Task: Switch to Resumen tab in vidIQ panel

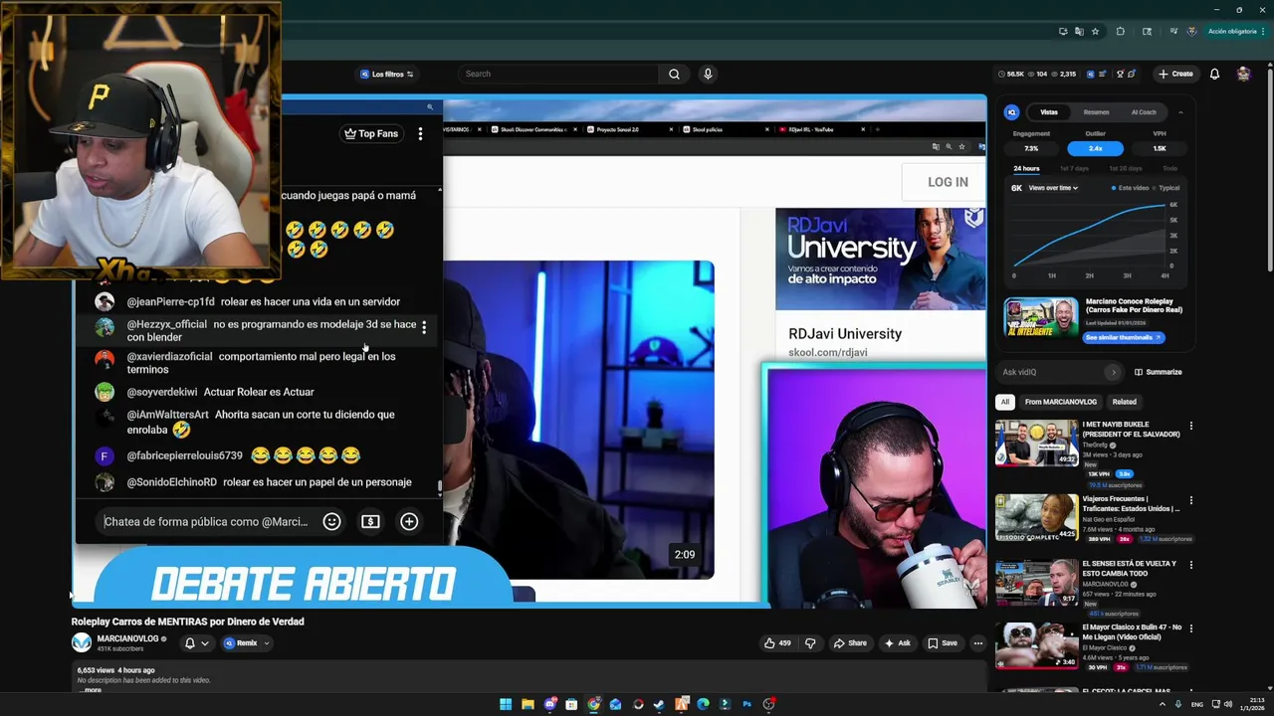Action: (1096, 112)
